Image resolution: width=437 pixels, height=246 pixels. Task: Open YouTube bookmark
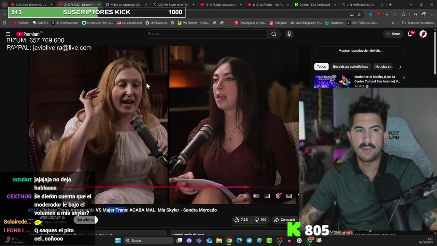(x=21, y=23)
